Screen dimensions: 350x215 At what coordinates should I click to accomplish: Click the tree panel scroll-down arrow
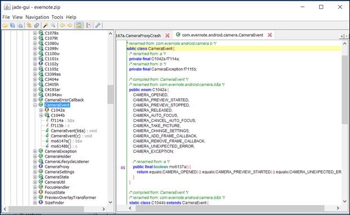110,202
